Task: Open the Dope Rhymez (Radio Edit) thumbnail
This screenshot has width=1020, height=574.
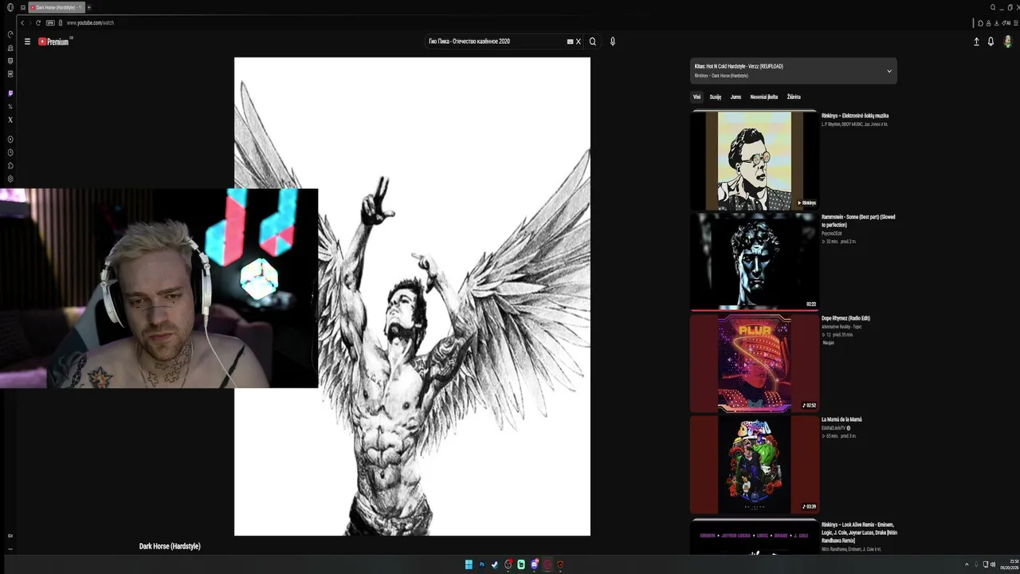Action: [x=754, y=363]
